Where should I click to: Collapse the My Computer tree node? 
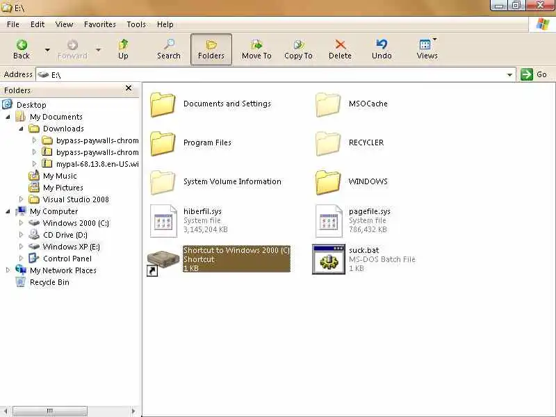tap(8, 211)
